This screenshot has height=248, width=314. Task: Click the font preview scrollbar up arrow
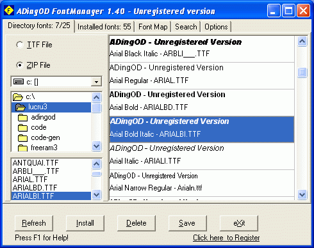[302, 42]
